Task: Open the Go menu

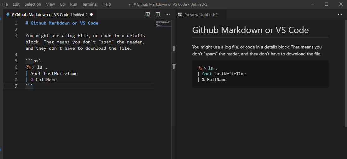Action: [x=62, y=4]
